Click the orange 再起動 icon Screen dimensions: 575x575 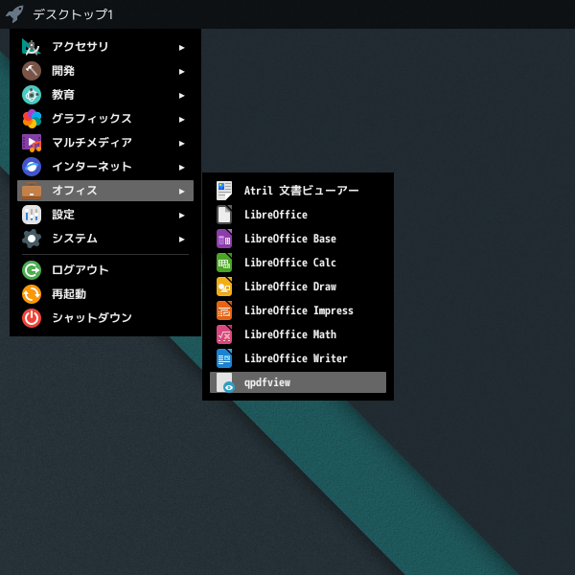point(32,294)
